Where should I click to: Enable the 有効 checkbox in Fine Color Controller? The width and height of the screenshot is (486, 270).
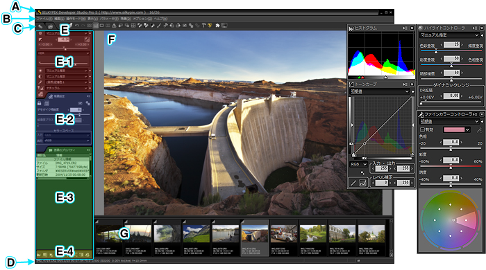pyautogui.click(x=422, y=129)
